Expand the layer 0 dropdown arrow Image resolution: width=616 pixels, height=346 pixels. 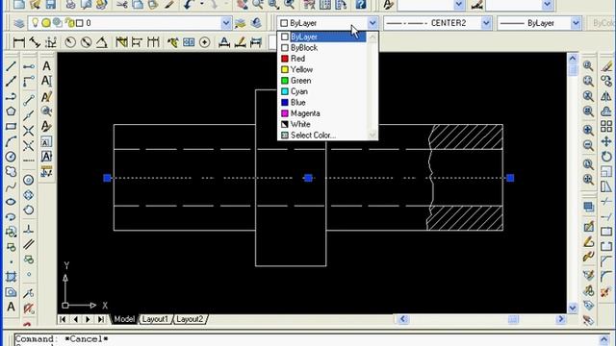tap(226, 23)
